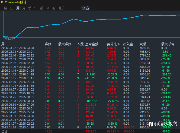Sort by 盈亏金额 column header
The width and height of the screenshot is (180, 133).
click(x=92, y=44)
